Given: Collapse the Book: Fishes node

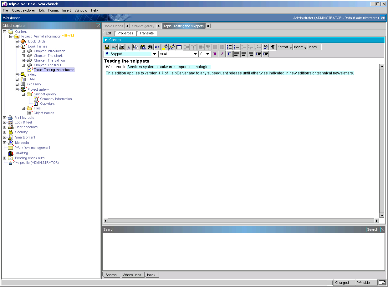Looking at the screenshot, I should coord(17,46).
